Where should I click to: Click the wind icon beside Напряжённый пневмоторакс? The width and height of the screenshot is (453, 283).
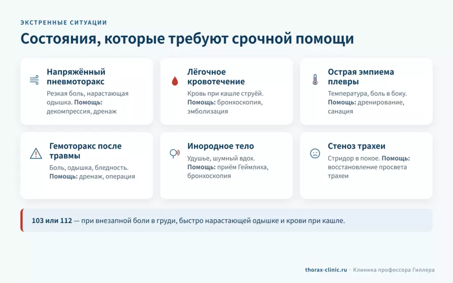click(35, 80)
